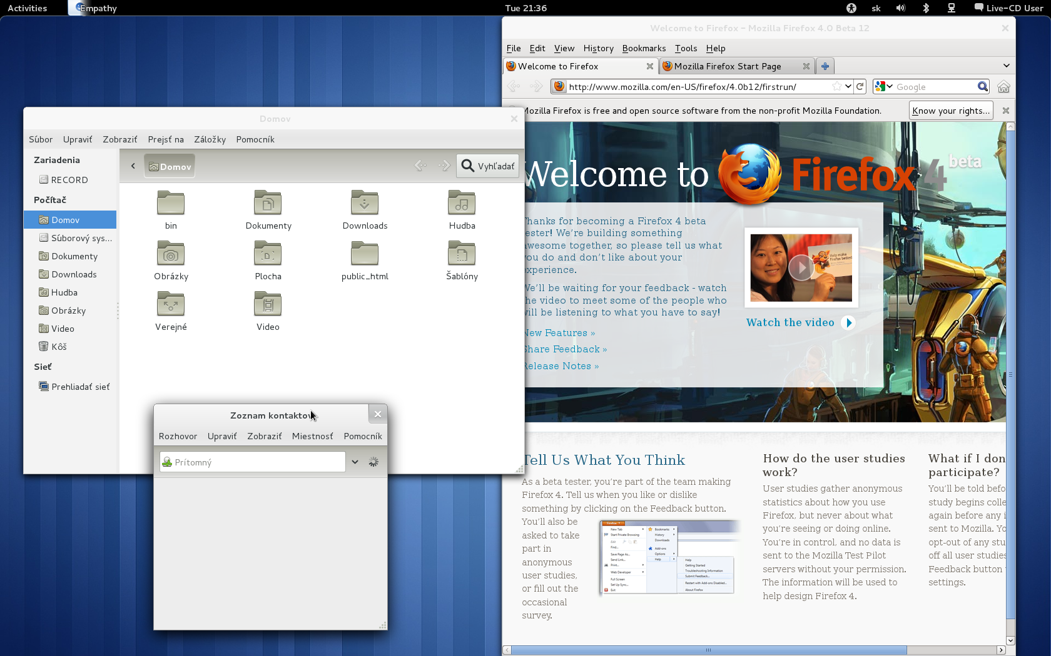The image size is (1051, 656).
Task: Open the Bluetooth indicator in top bar
Action: click(926, 8)
